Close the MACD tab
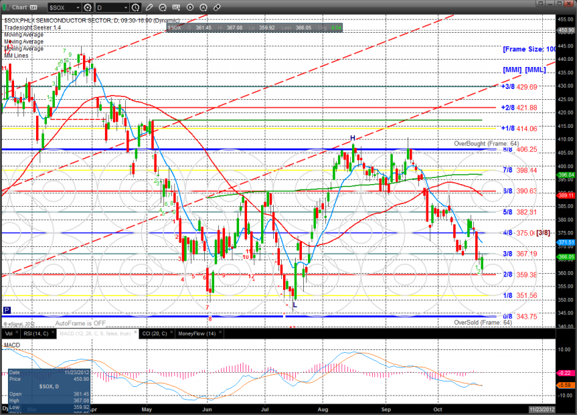The height and width of the screenshot is (415, 577). [135, 332]
